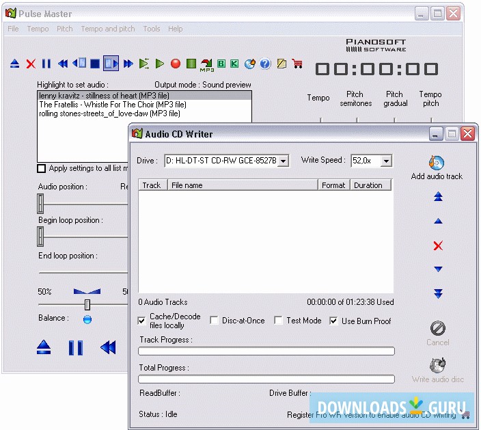Click the red record circle icon
481x430 pixels.
point(176,64)
